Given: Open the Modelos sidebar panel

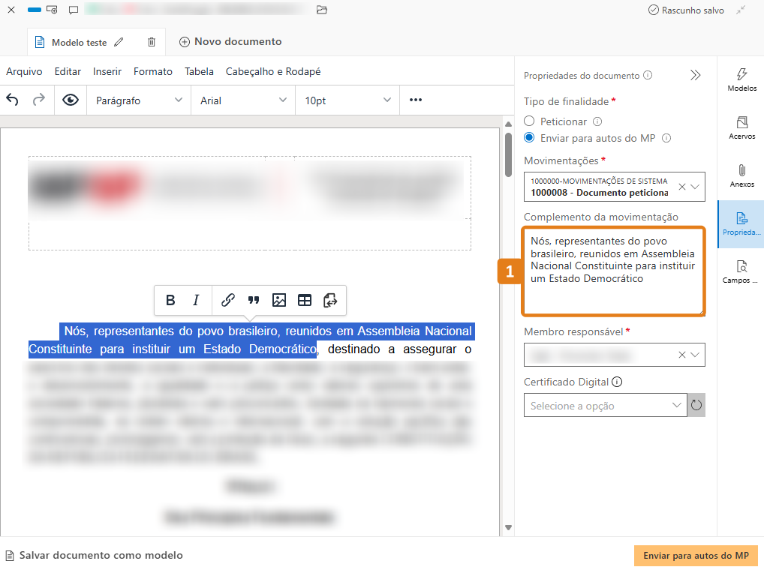Looking at the screenshot, I should 741,80.
